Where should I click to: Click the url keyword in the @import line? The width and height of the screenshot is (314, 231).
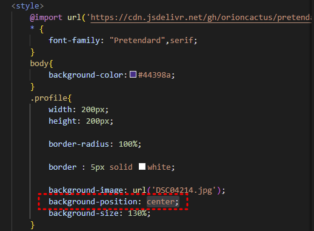(x=75, y=18)
